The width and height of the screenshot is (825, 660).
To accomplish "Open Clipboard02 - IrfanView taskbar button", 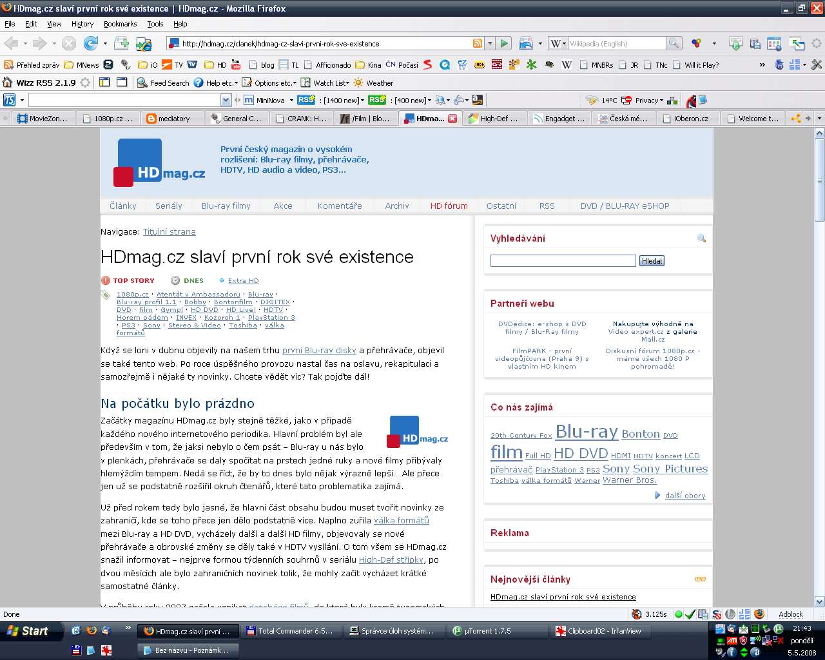I will [599, 631].
